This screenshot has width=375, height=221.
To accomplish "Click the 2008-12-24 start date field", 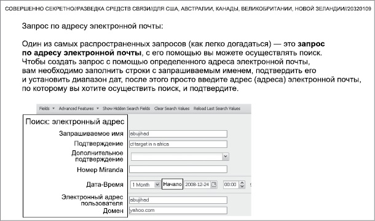I will tap(197, 184).
